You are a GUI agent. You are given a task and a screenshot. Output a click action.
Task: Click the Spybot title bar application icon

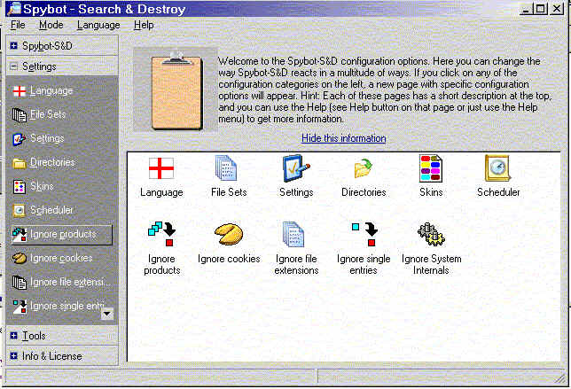[14, 9]
